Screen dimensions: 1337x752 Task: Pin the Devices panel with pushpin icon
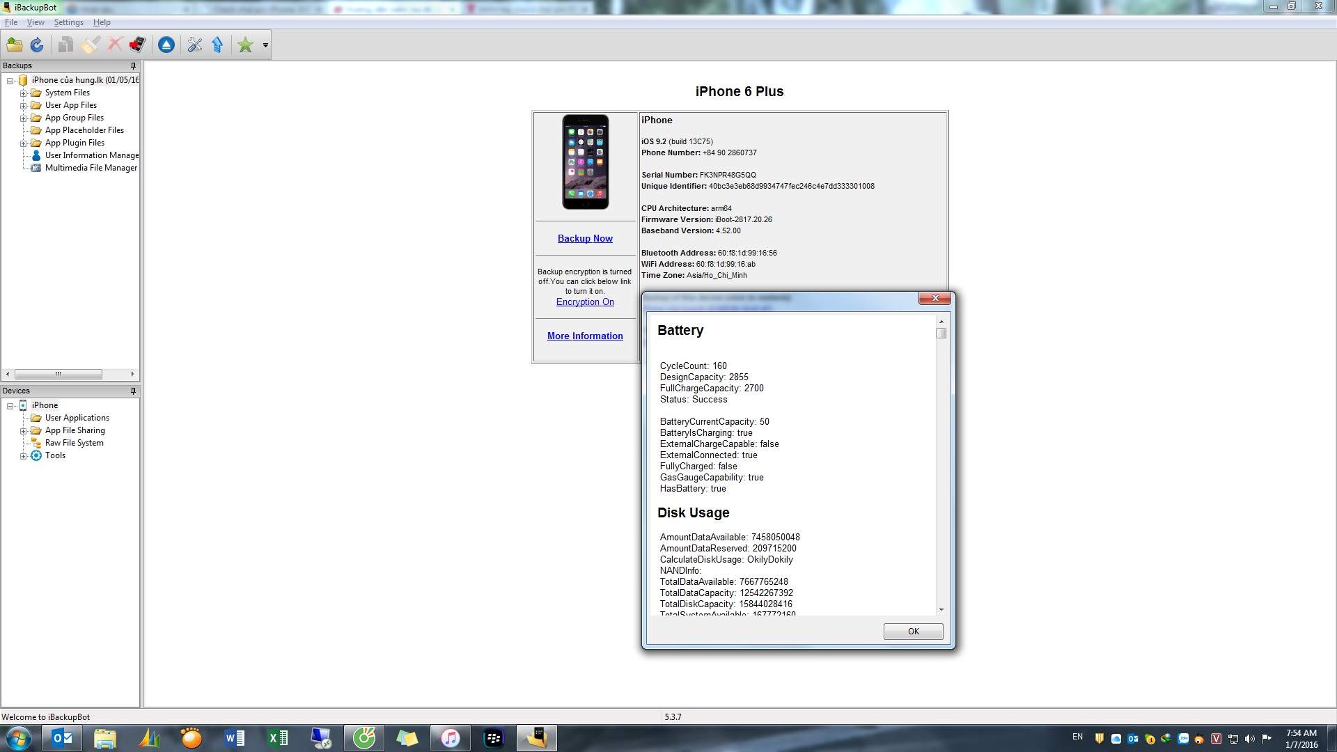tap(133, 391)
